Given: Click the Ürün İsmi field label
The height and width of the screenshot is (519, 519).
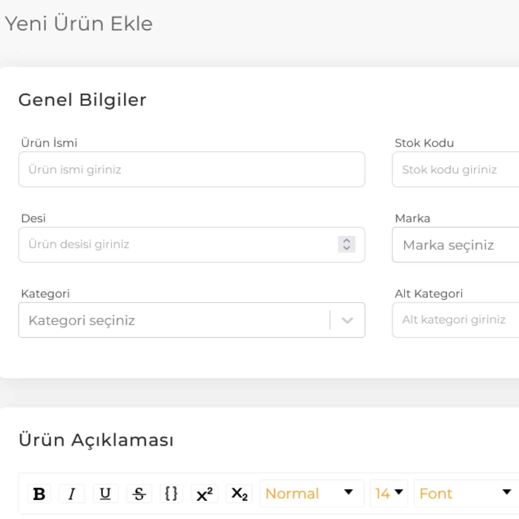Looking at the screenshot, I should 49,143.
